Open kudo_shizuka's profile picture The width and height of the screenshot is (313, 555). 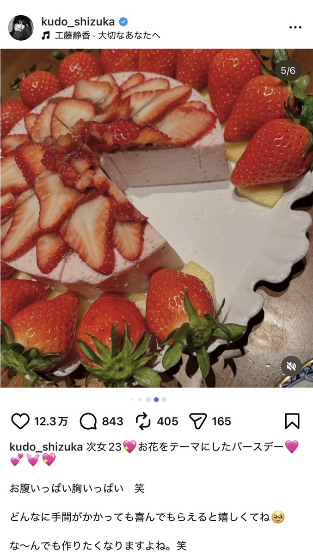coord(21,28)
